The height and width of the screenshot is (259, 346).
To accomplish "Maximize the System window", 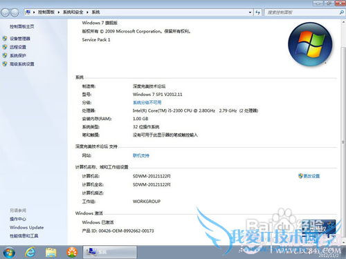I will [x=329, y=3].
